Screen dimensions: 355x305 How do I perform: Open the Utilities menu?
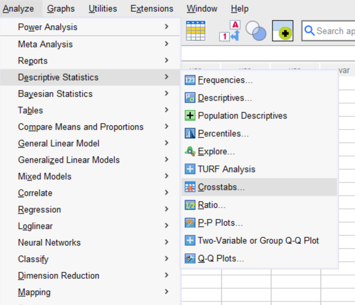103,9
